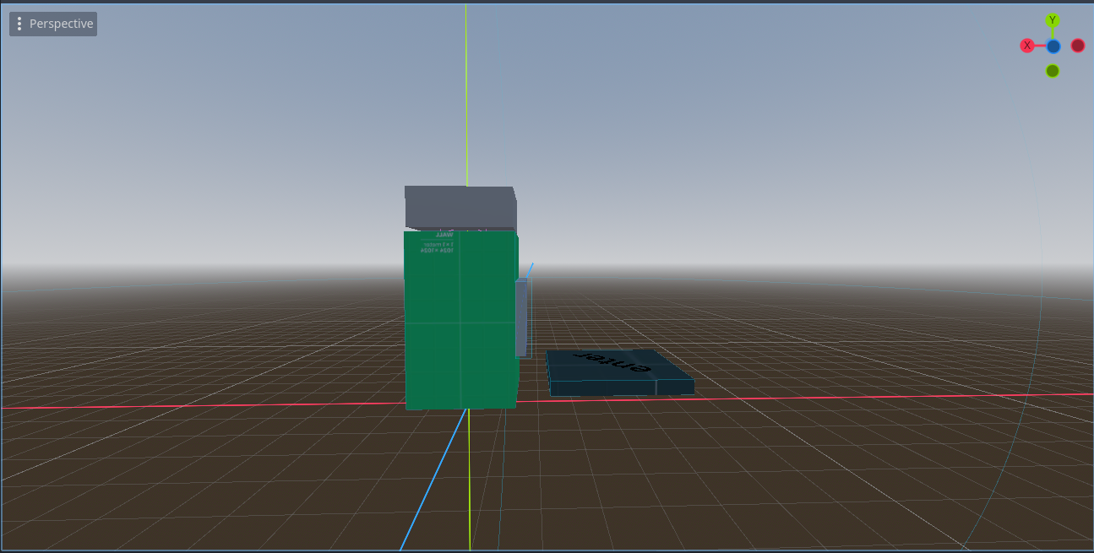Screen dimensions: 1094x553
Task: Select the gray box atop the green one
Action: 460,208
